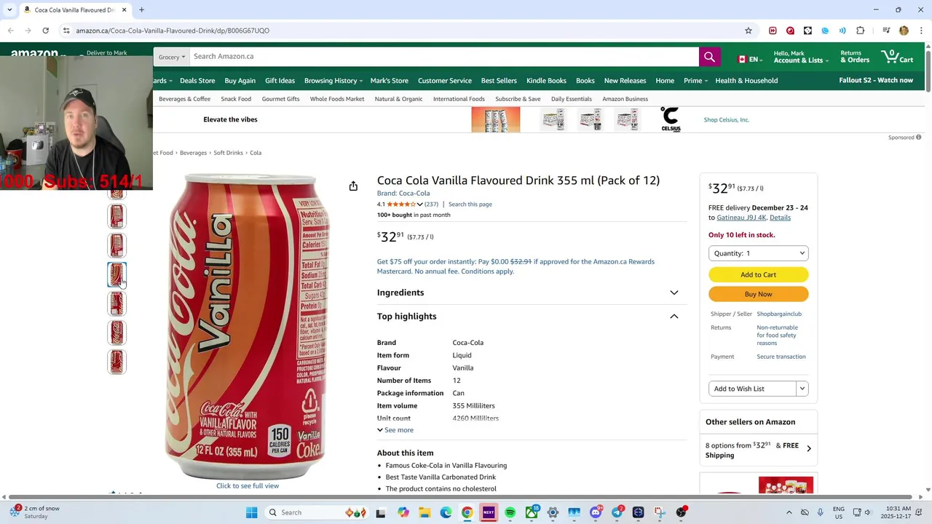Go to Whole Foods Market tab
932x524 pixels.
point(337,99)
